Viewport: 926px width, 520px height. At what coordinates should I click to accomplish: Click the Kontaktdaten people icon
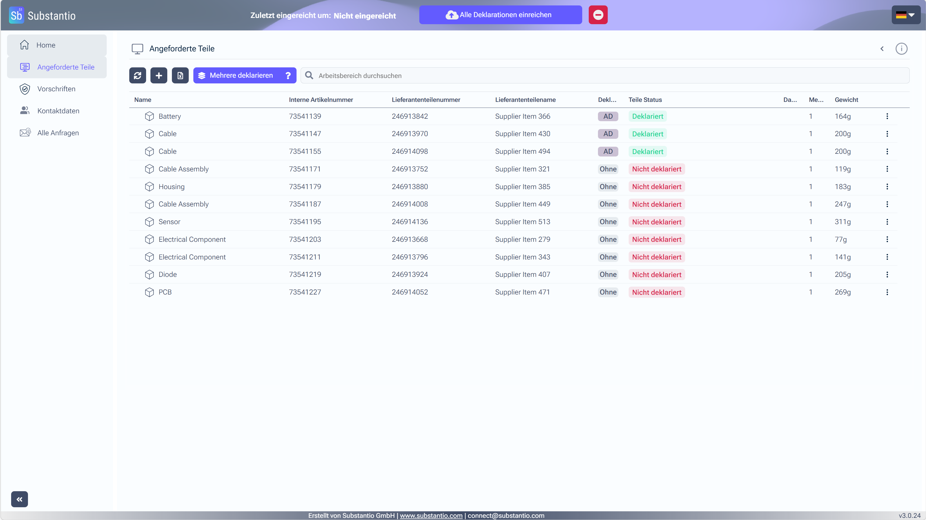point(24,110)
